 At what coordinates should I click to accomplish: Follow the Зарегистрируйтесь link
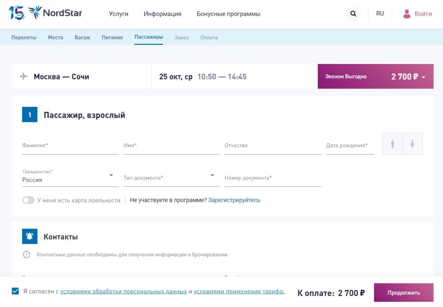click(234, 200)
